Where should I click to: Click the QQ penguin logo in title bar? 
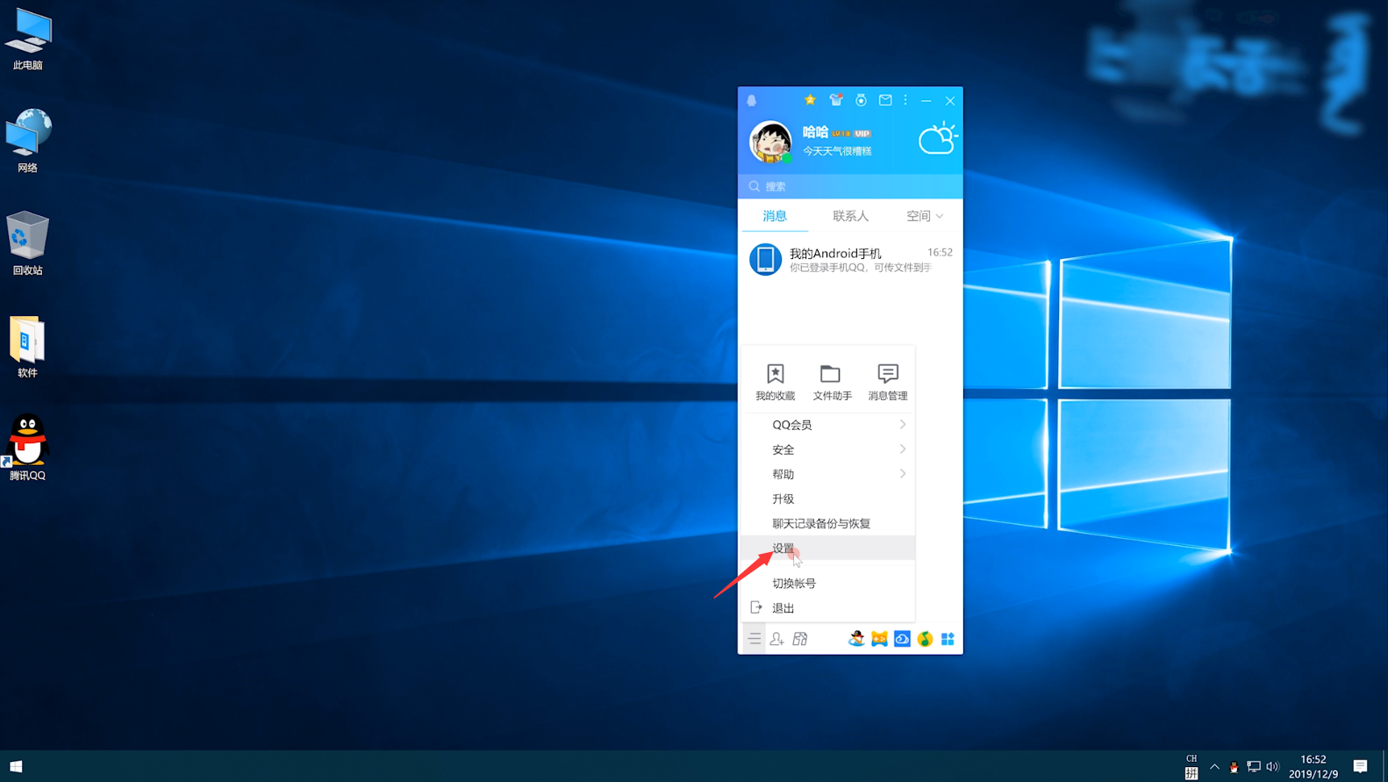752,101
